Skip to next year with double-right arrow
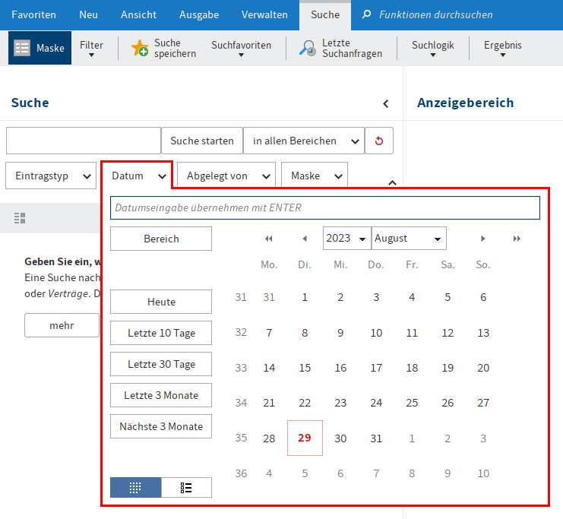The height and width of the screenshot is (519, 563). coord(517,239)
